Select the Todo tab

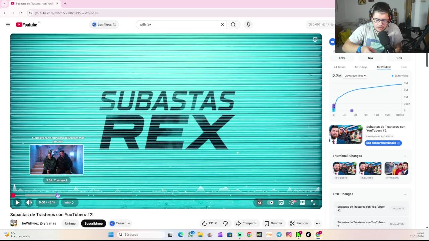[404, 67]
